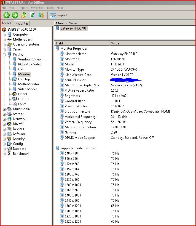The height and width of the screenshot is (226, 196).
Task: Click the Security shield icon
Action: coord(9,139)
